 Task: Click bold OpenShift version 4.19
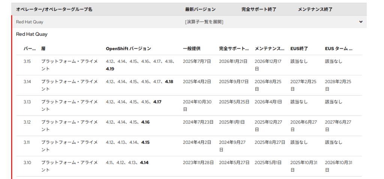click(110, 69)
